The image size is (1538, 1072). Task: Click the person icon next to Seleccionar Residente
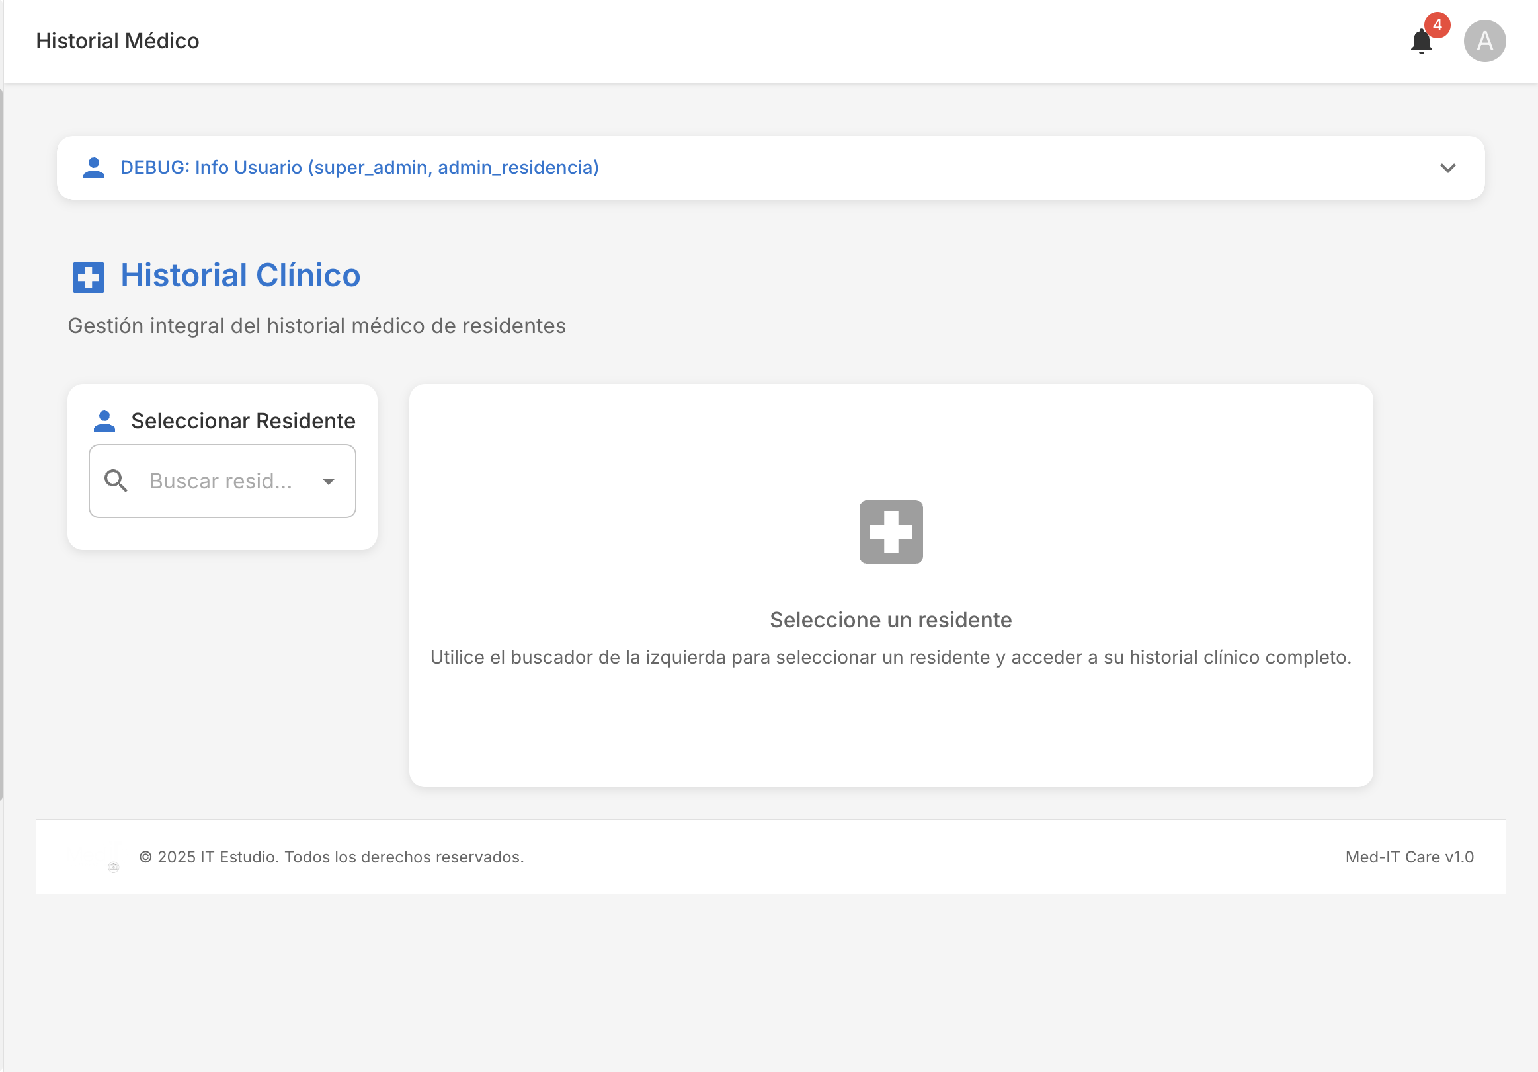coord(104,421)
